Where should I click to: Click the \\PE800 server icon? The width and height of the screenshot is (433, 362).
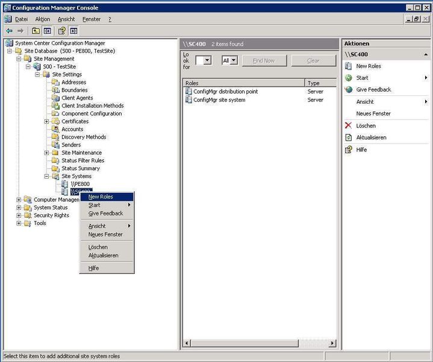(x=64, y=184)
